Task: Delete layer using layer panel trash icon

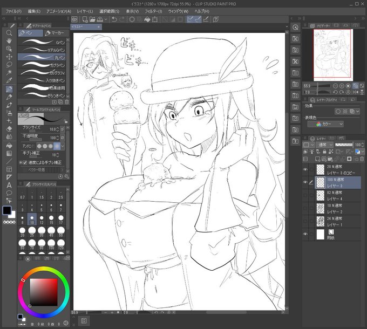Action: [x=362, y=159]
